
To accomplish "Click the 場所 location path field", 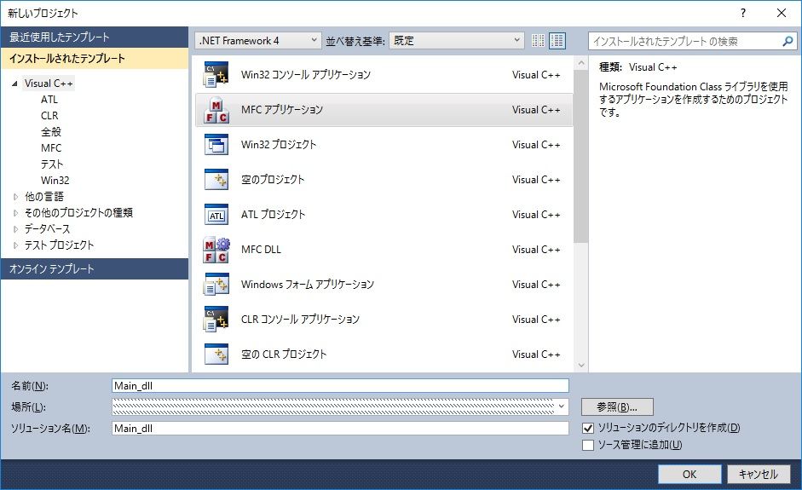I will click(x=333, y=407).
